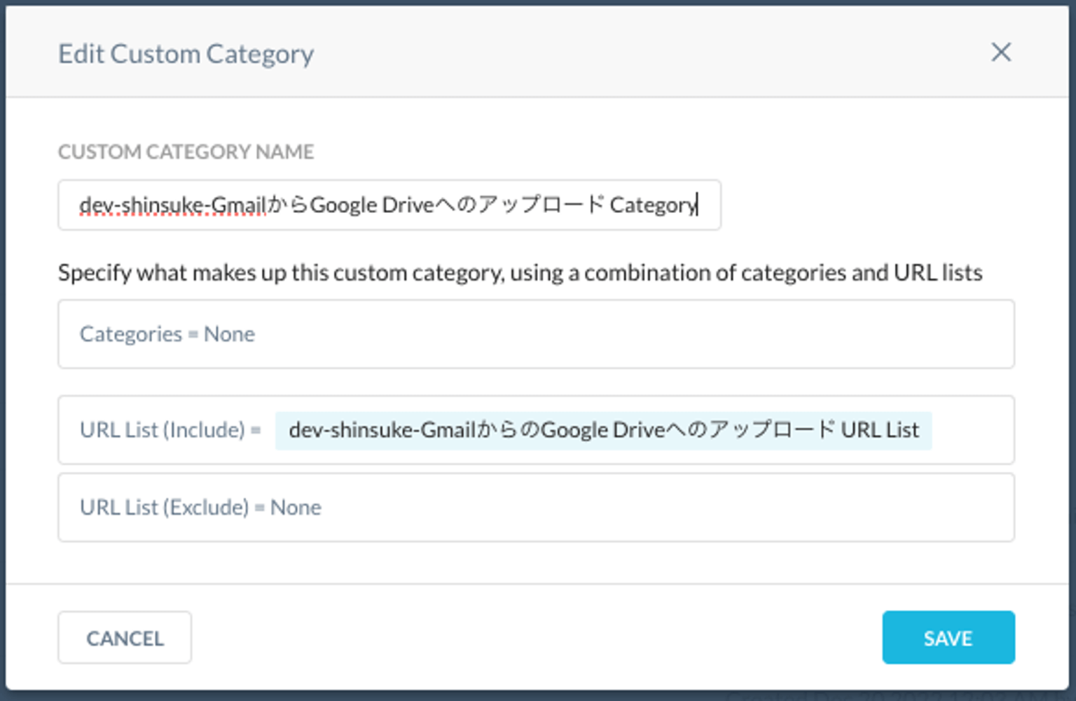Save the edited custom category
The image size is (1076, 701).
[948, 637]
